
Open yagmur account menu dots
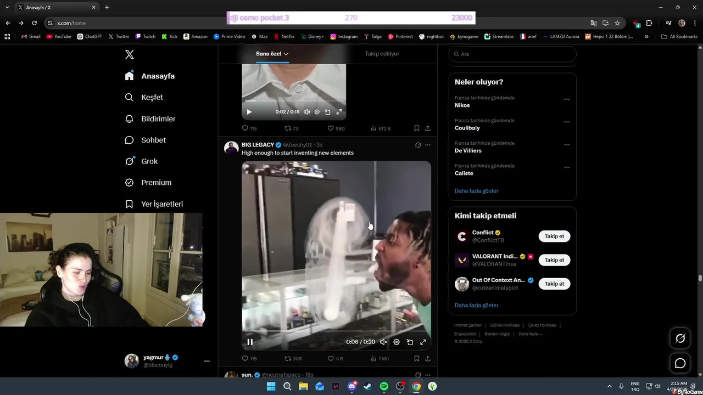coord(207,361)
